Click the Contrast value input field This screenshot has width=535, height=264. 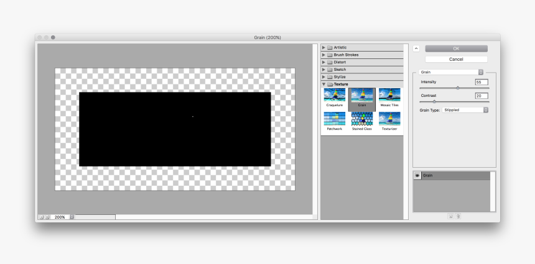[x=481, y=96]
